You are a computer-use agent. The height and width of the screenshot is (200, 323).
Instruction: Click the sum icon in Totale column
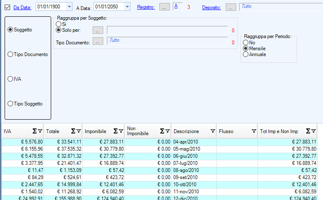(73, 131)
